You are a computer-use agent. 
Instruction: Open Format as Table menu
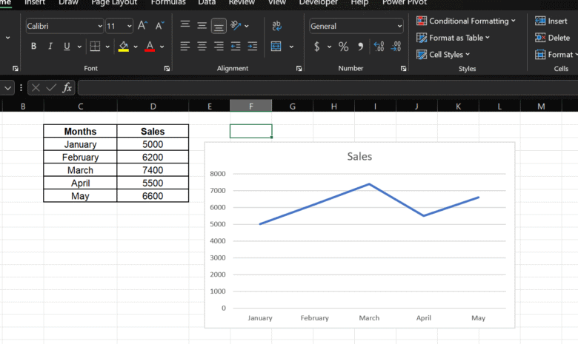(x=453, y=38)
